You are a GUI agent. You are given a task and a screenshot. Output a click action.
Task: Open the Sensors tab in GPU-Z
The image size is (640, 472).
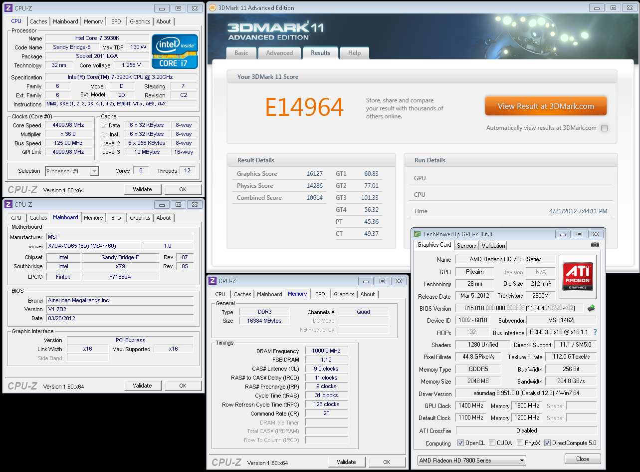(x=466, y=245)
